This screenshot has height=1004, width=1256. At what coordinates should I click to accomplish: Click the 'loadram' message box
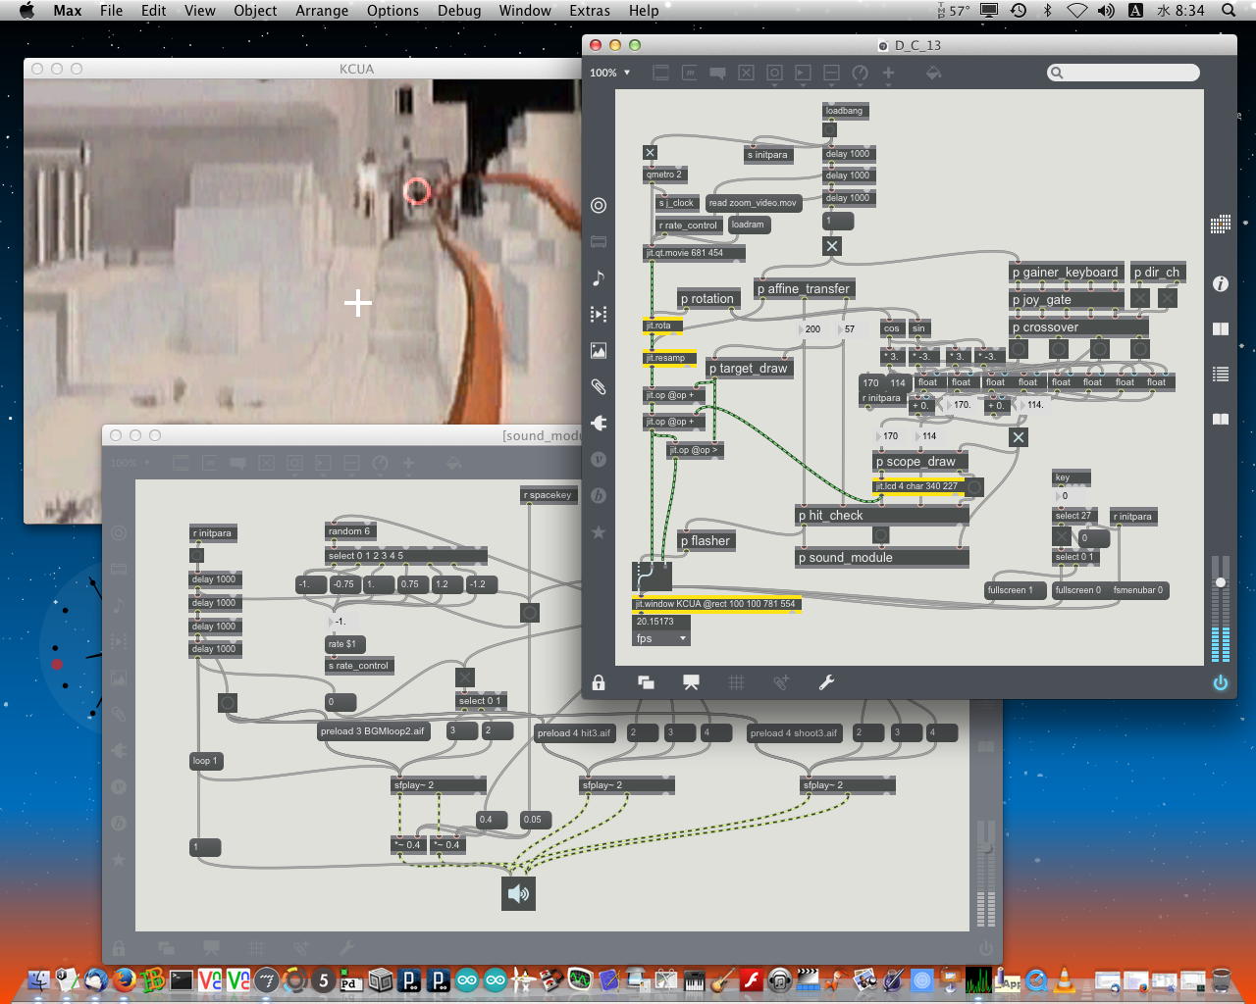(751, 225)
